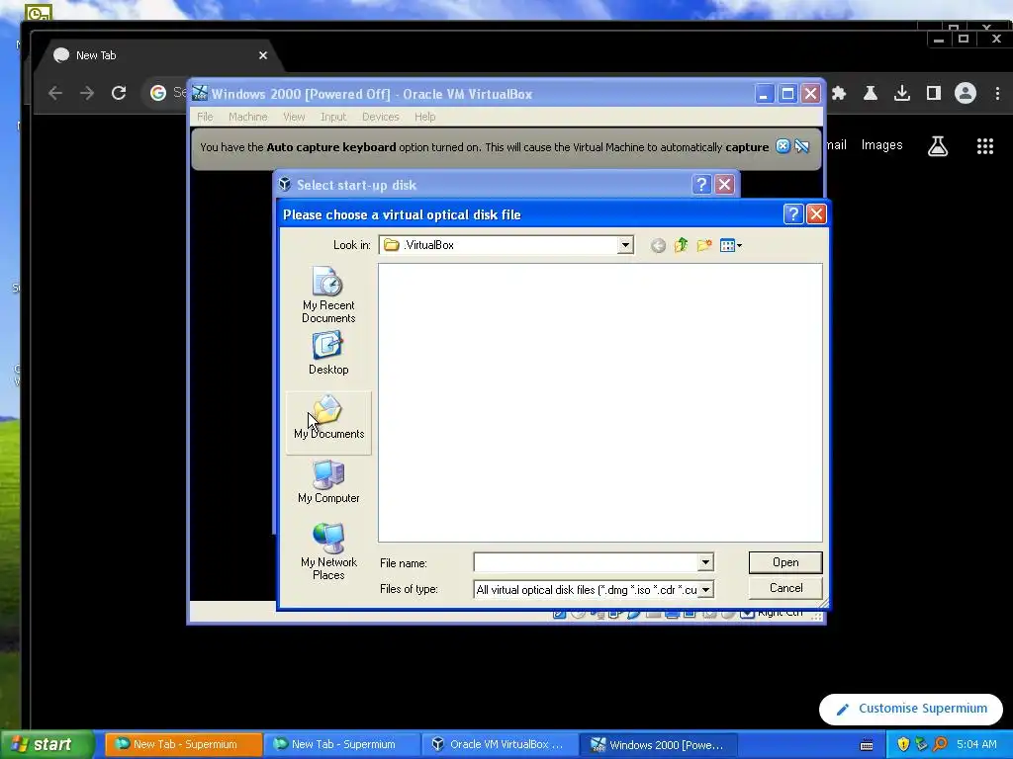Reload the page in Supermium browser
Image resolution: width=1013 pixels, height=759 pixels.
point(119,93)
